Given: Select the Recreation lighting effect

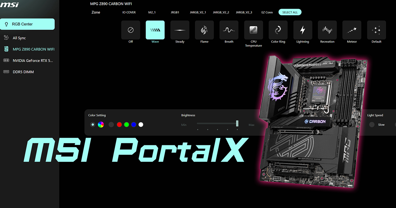Looking at the screenshot, I should pyautogui.click(x=327, y=30).
